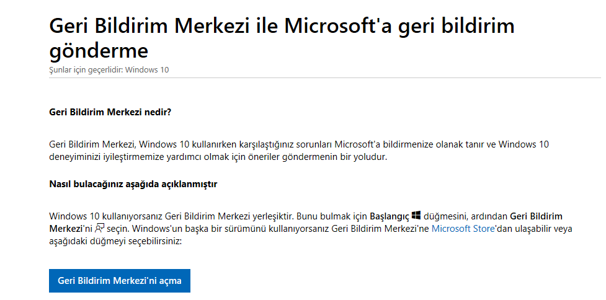This screenshot has height=300, width=606.
Task: Click the word 'düğmesini' after the Windows logo
Action: (x=445, y=216)
